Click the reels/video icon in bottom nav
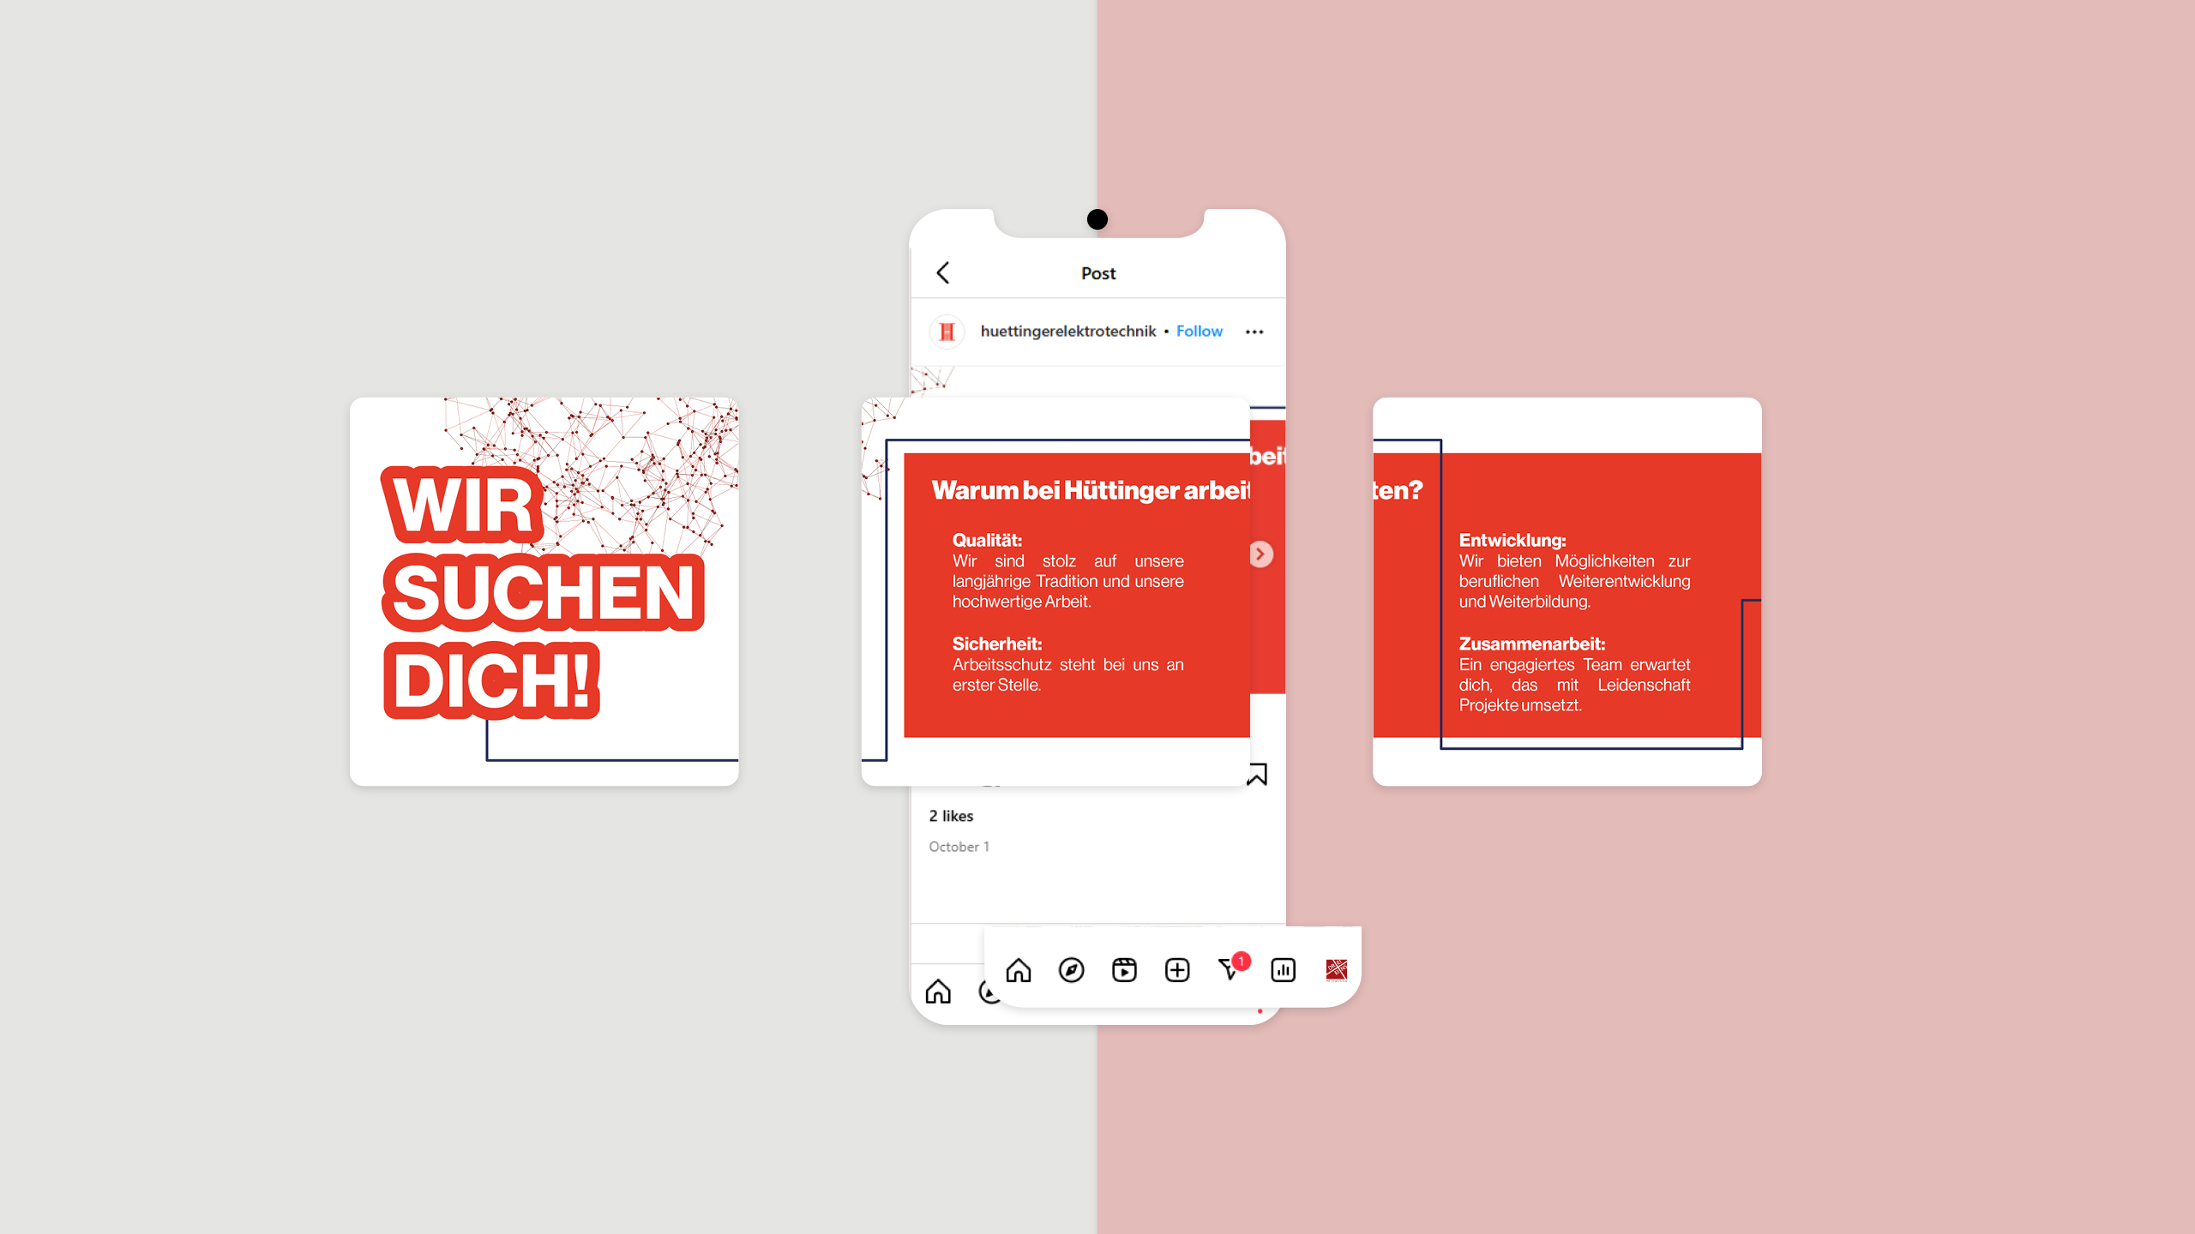The image size is (2195, 1234). 1123,970
